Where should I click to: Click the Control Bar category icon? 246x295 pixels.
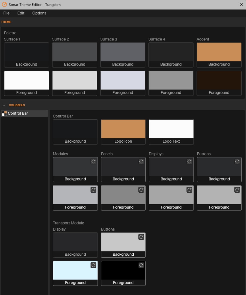coord(4,113)
